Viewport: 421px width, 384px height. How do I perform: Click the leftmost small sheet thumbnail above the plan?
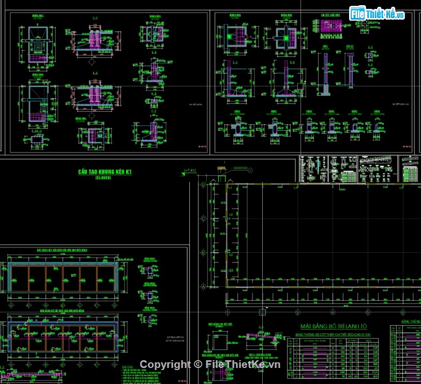[x=313, y=169]
